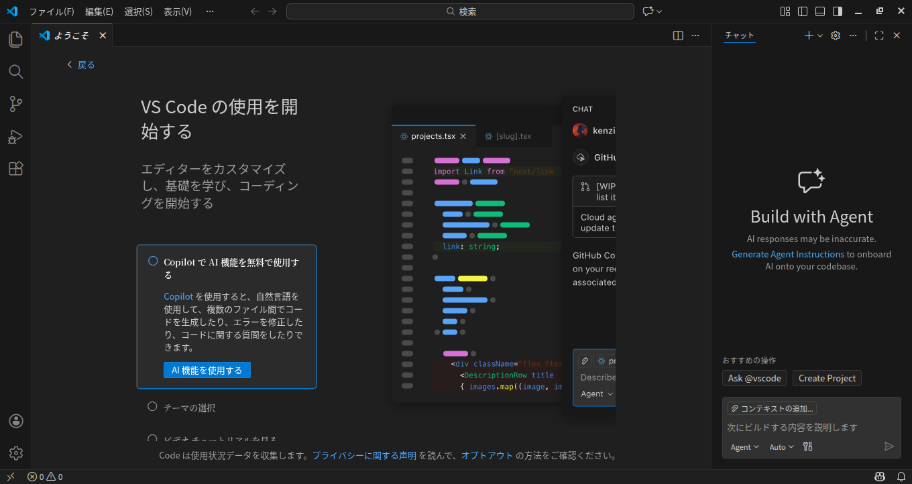
Task: Toggle the primary side bar layout button
Action: (802, 11)
